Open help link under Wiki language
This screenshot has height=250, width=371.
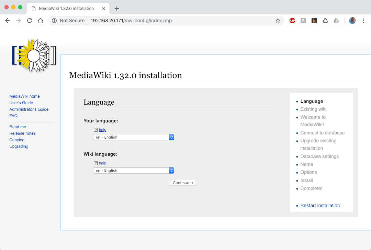point(102,163)
